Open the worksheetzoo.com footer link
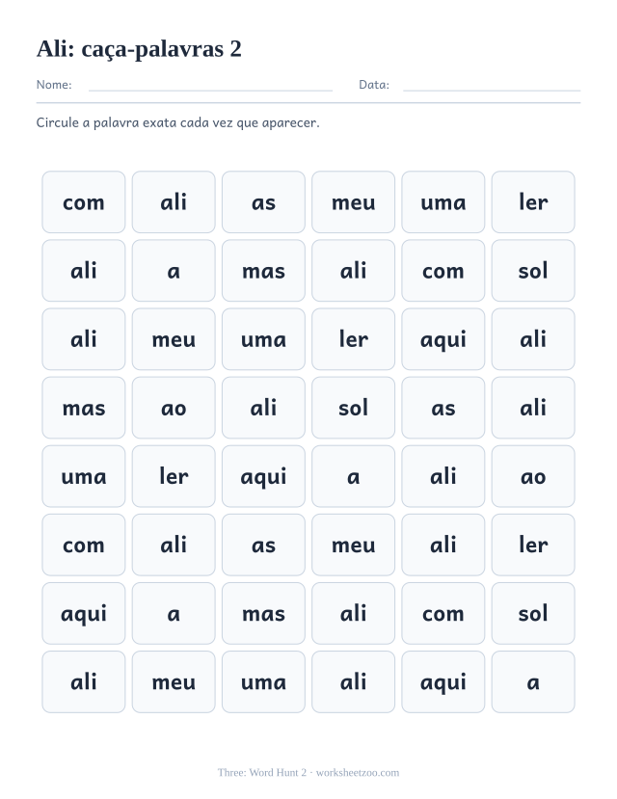The image size is (617, 799). click(357, 773)
